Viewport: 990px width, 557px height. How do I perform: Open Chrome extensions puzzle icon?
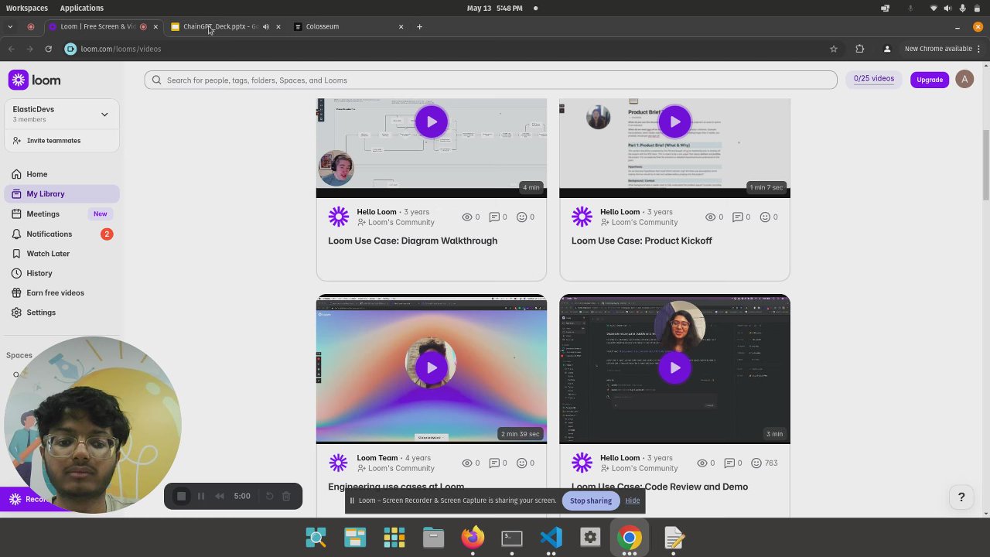click(859, 49)
